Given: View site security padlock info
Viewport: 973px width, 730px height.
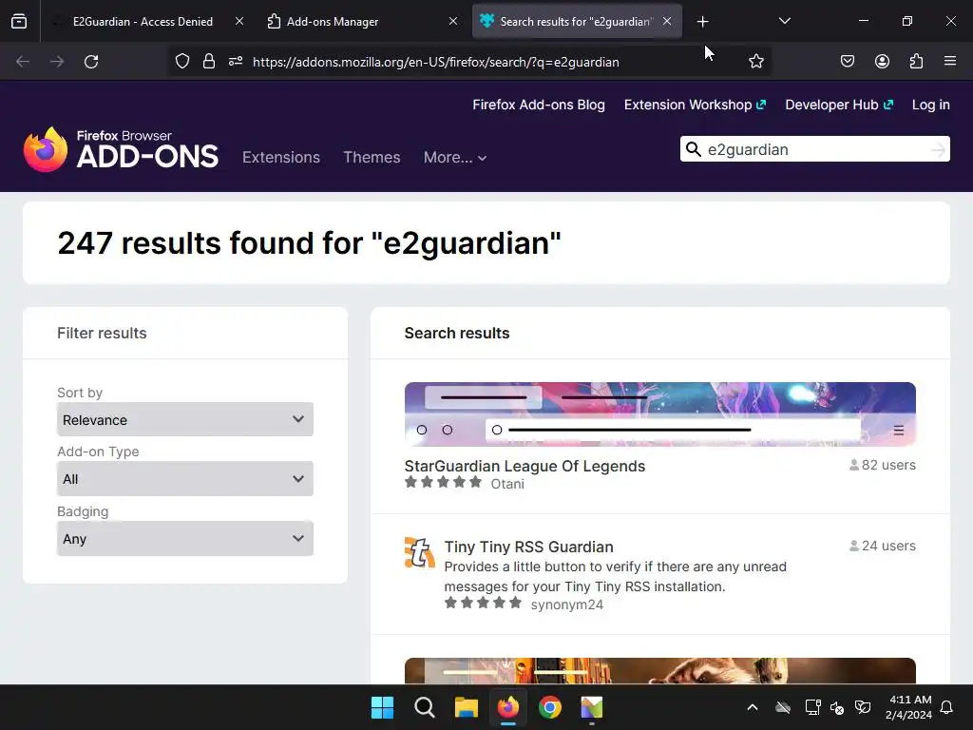Looking at the screenshot, I should point(209,62).
